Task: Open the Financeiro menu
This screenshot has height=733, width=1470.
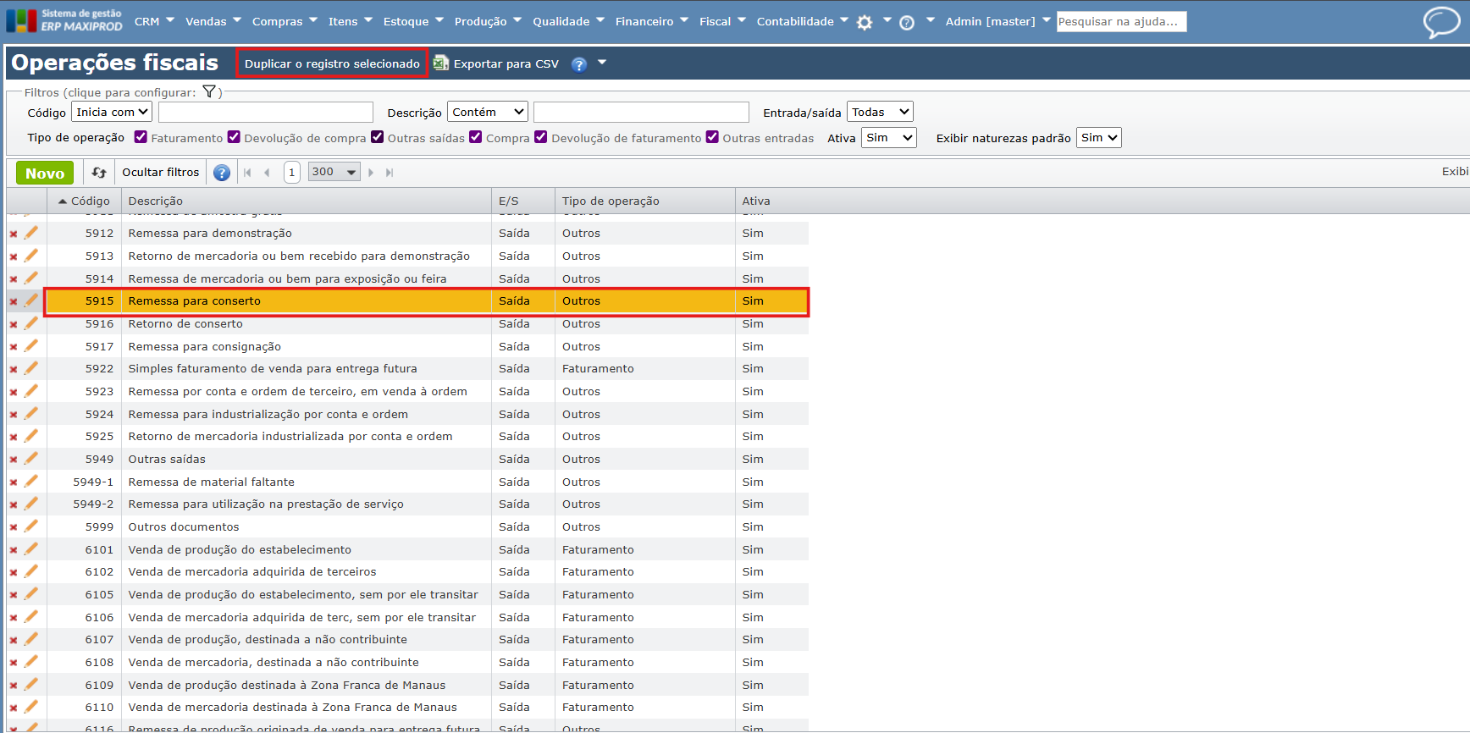Action: pos(650,21)
